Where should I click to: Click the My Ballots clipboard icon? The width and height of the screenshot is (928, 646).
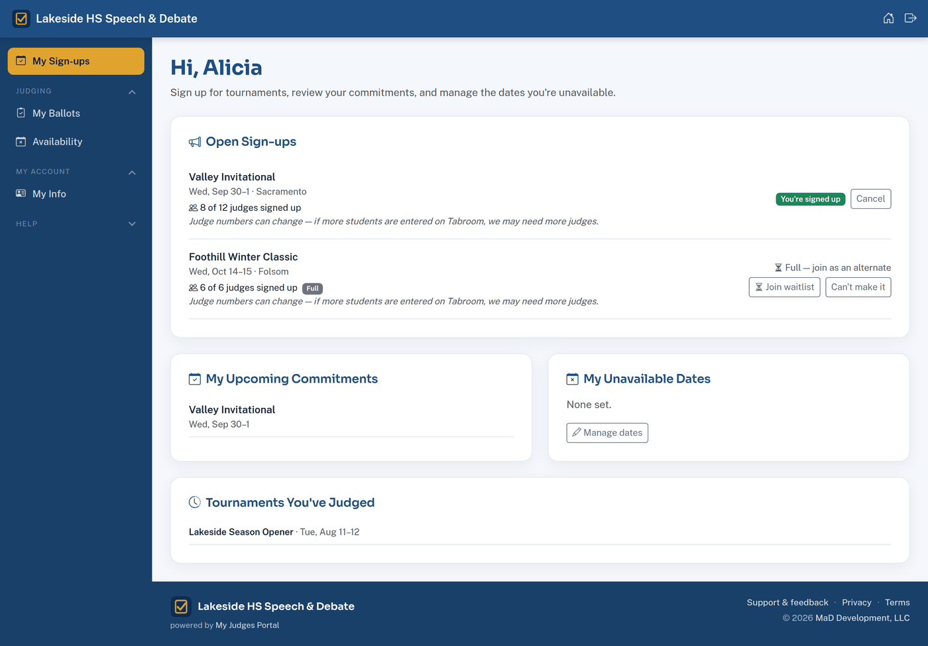tap(21, 113)
